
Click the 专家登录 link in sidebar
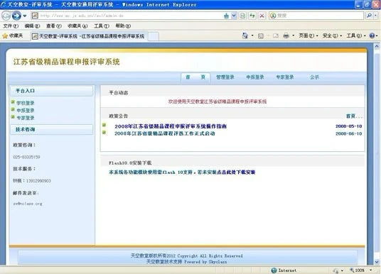tap(26, 119)
